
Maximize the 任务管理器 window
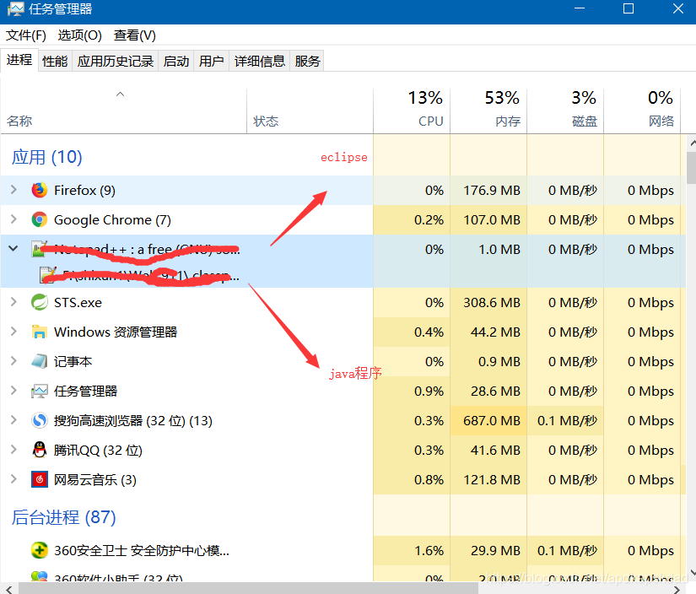click(628, 8)
